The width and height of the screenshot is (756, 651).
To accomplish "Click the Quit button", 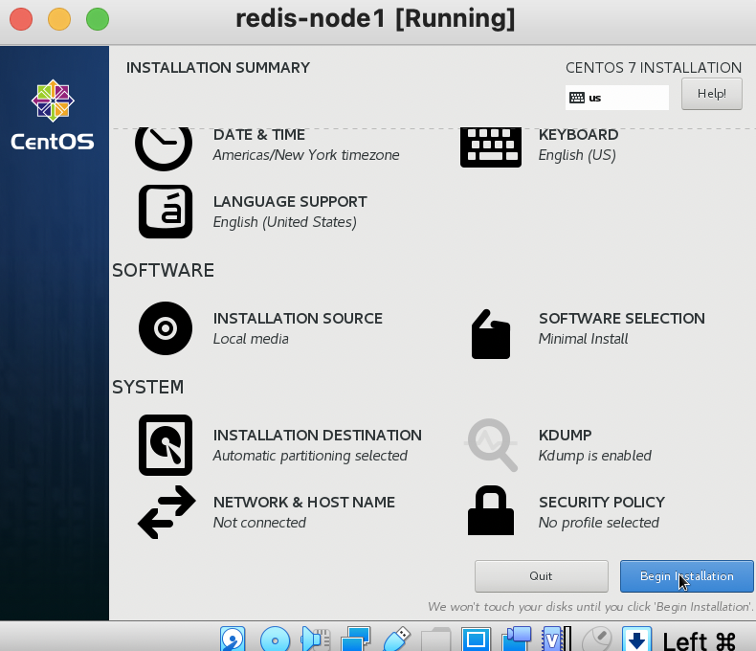I will click(x=541, y=576).
